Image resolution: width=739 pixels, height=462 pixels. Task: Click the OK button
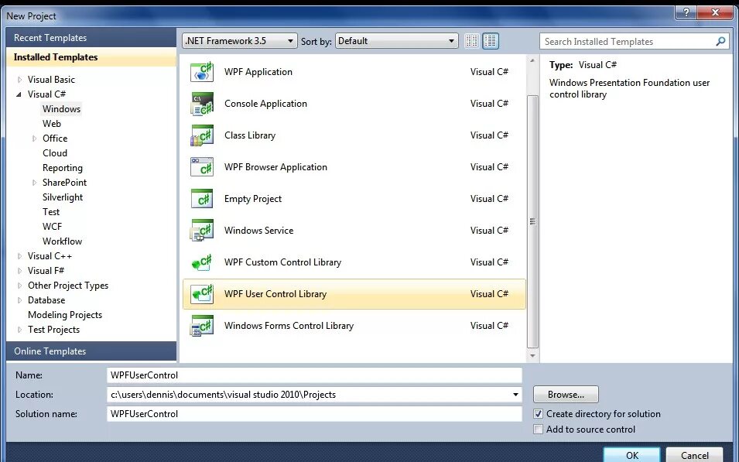(631, 455)
